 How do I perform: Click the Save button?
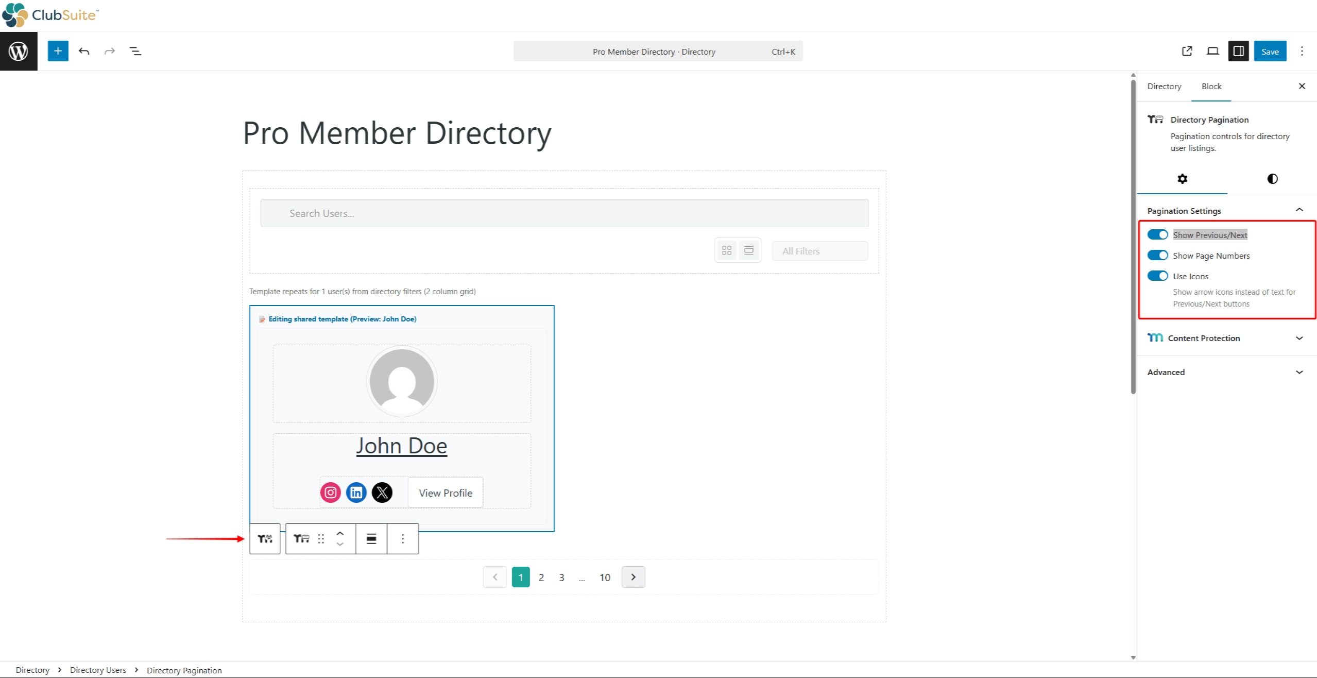[1270, 51]
